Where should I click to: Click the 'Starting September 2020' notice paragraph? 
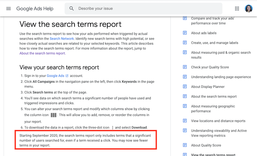[x=85, y=141]
